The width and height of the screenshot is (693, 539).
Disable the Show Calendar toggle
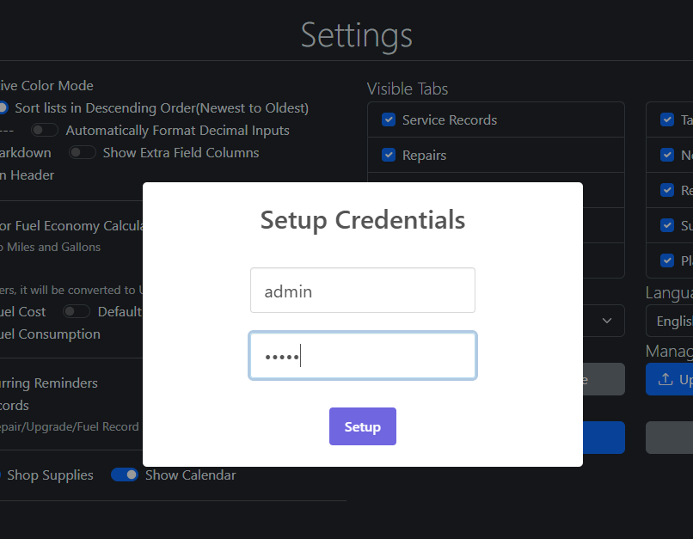pyautogui.click(x=125, y=475)
